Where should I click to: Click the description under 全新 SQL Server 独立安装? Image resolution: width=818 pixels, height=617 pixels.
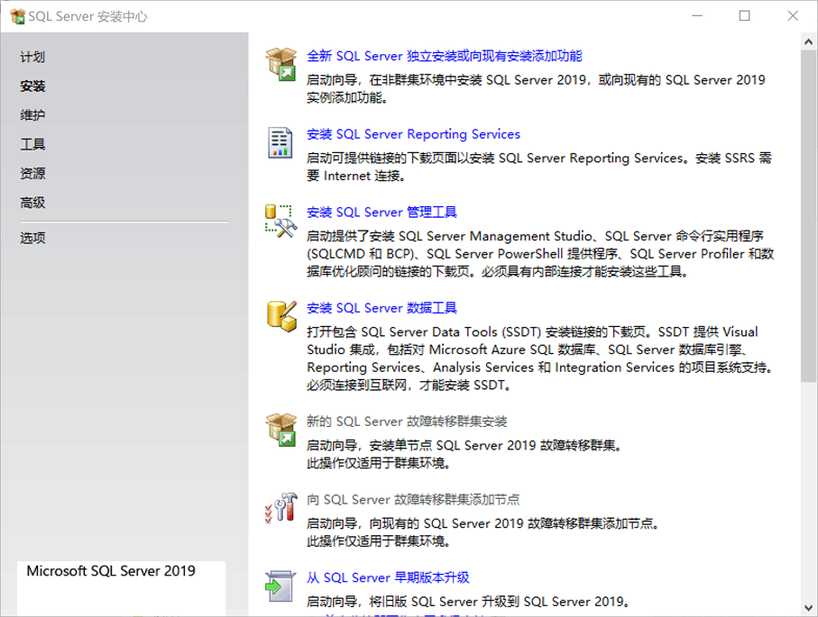pyautogui.click(x=536, y=88)
